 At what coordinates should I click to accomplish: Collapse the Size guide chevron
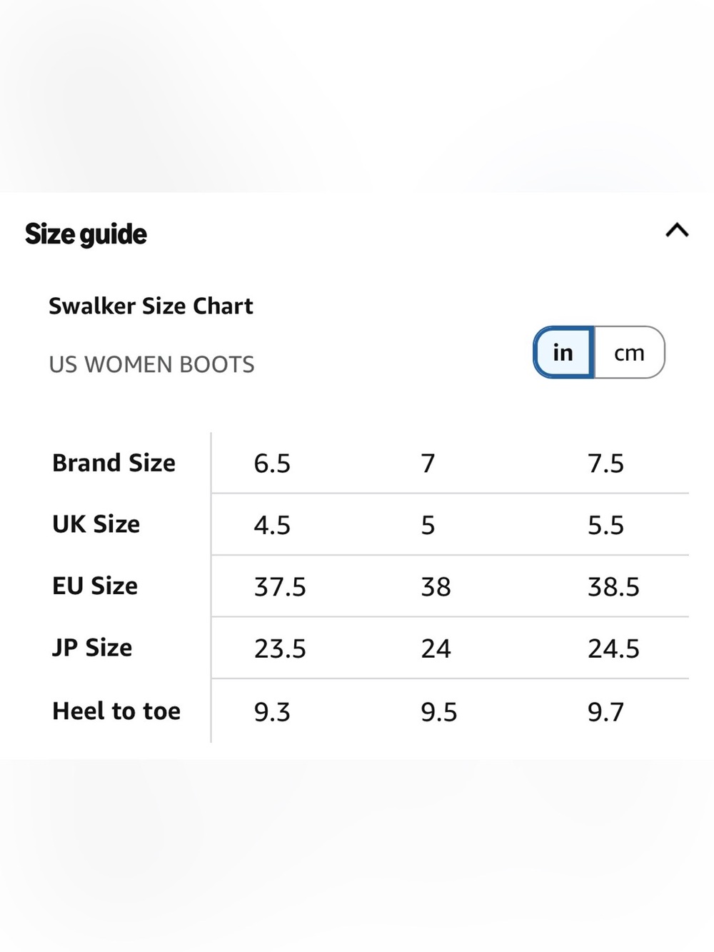[x=677, y=230]
